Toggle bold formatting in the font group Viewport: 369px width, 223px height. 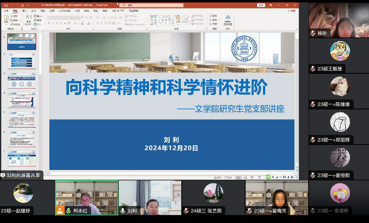tap(49, 23)
